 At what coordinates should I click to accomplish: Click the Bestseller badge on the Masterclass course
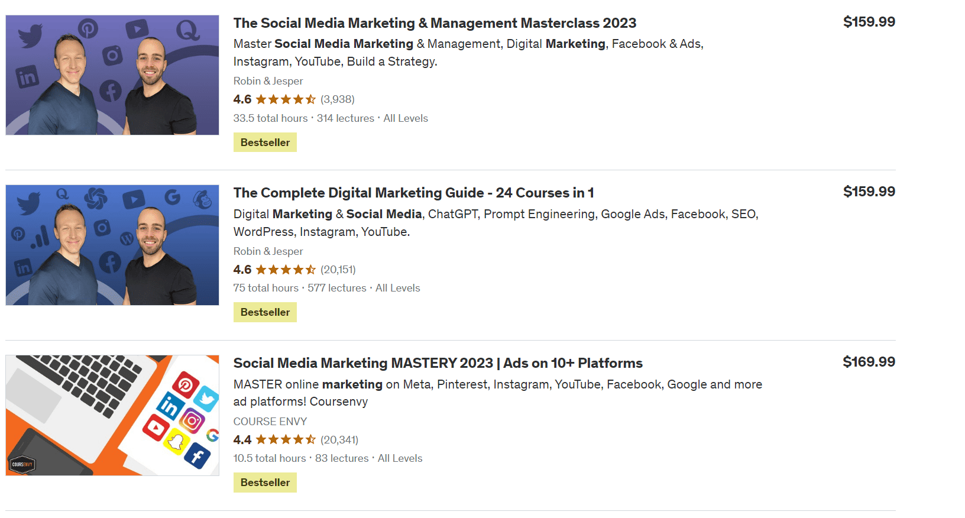[x=265, y=142]
